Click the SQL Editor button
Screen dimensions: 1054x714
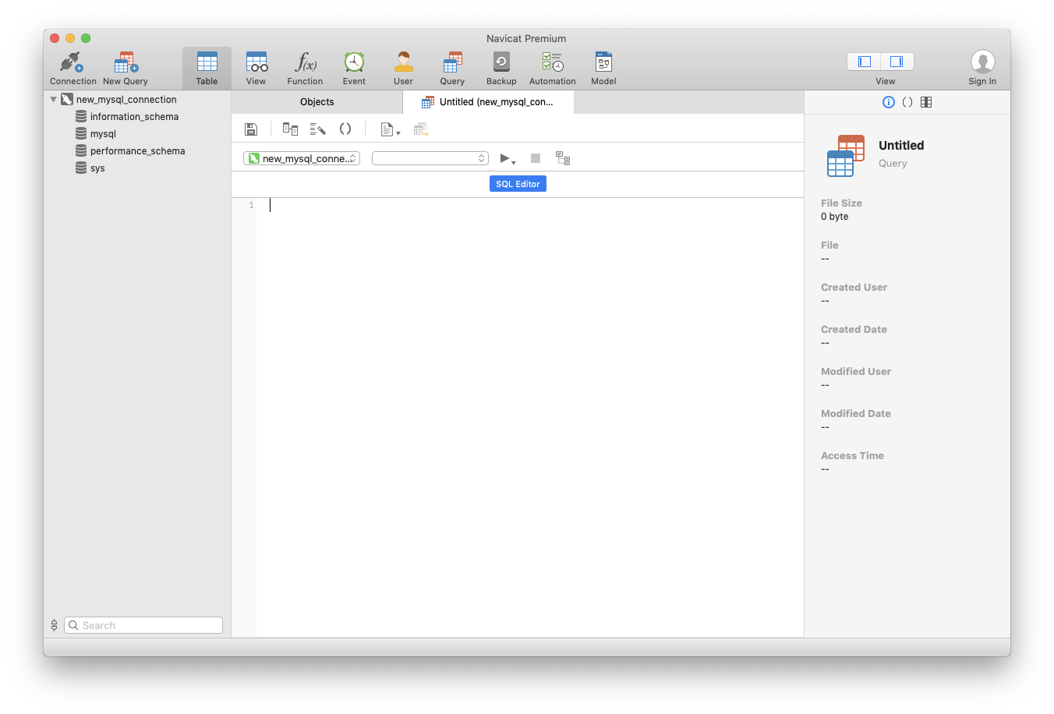click(518, 184)
